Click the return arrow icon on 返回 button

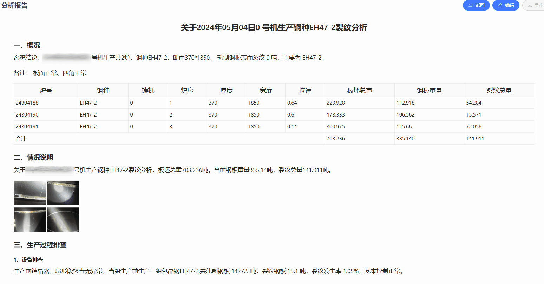[x=471, y=5]
